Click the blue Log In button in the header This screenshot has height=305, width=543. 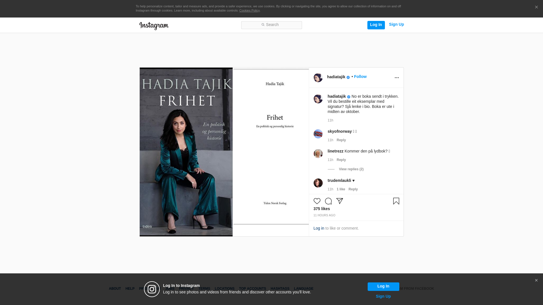(x=376, y=25)
